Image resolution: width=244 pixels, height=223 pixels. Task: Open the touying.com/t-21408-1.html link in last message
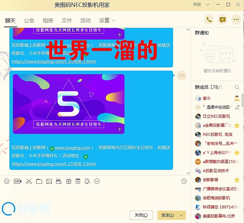click(x=54, y=164)
